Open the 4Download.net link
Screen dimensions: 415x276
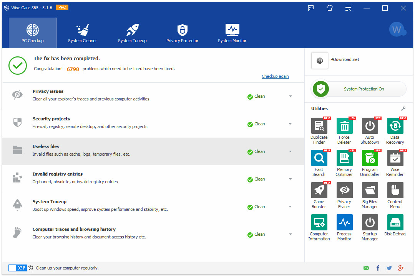[x=345, y=60]
